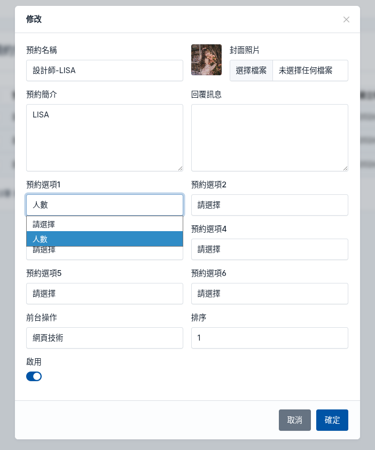Choose 請選擇 in the open option list
This screenshot has width=375, height=450.
click(105, 224)
